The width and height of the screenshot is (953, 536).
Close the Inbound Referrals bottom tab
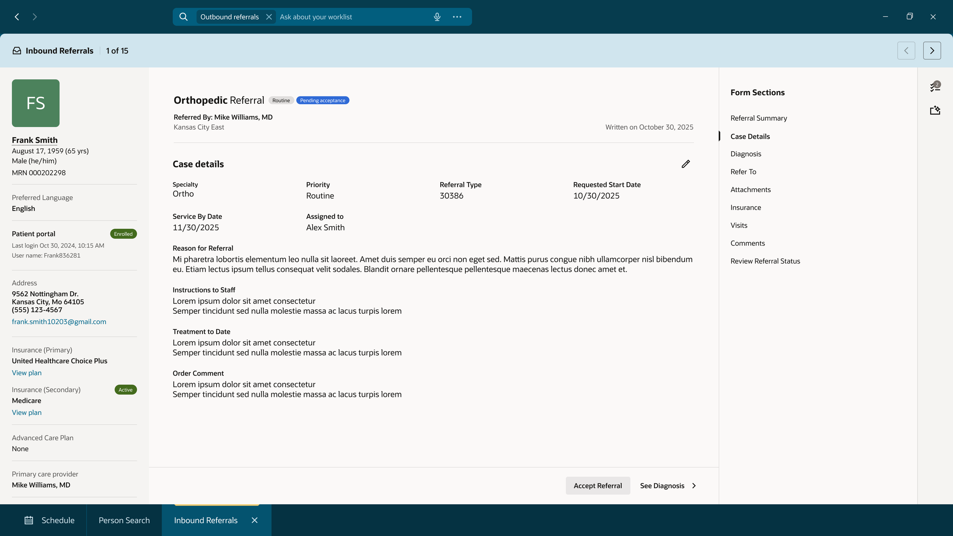[x=255, y=520]
